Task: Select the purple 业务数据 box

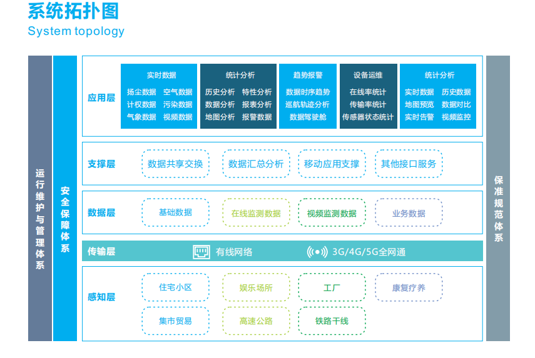Action: click(409, 213)
